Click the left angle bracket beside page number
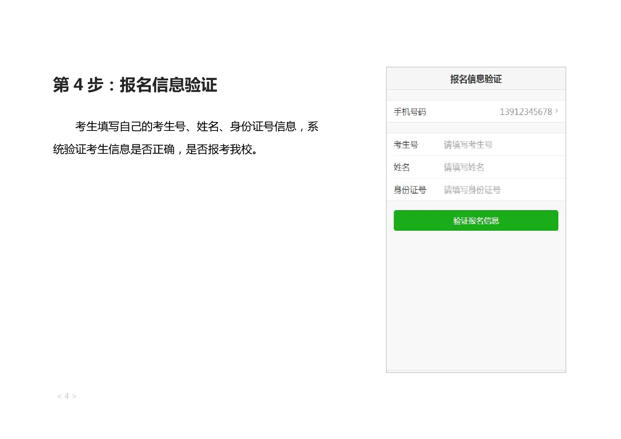The image size is (621, 439). 59,397
